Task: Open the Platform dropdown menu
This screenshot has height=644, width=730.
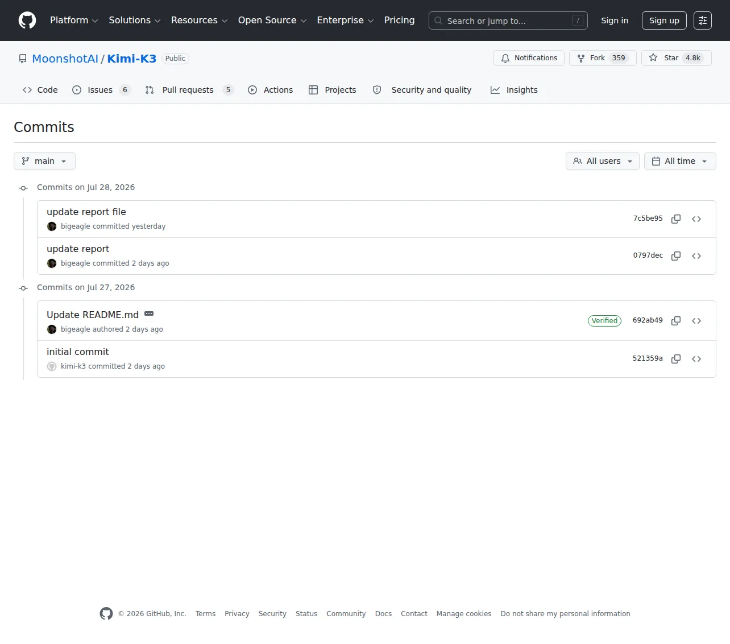Action: point(74,20)
